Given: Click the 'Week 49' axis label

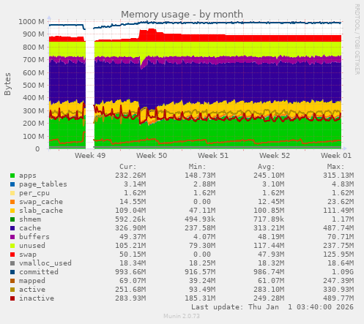Looking at the screenshot, I should 90,156.
